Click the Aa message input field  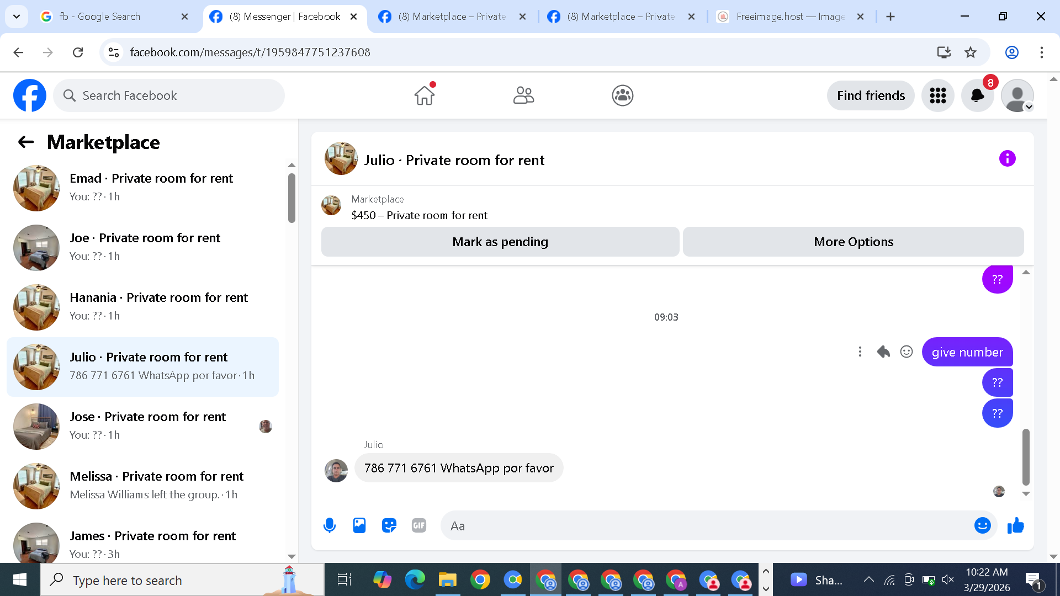pos(707,525)
